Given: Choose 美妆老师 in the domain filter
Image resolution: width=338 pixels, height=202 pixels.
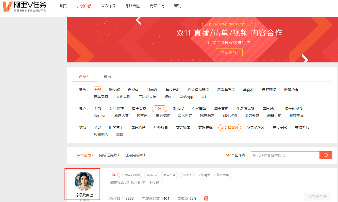Looking at the screenshot, I should (x=302, y=127).
